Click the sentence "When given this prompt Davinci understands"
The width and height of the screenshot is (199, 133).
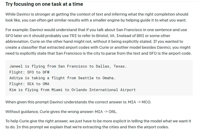(x=66, y=102)
